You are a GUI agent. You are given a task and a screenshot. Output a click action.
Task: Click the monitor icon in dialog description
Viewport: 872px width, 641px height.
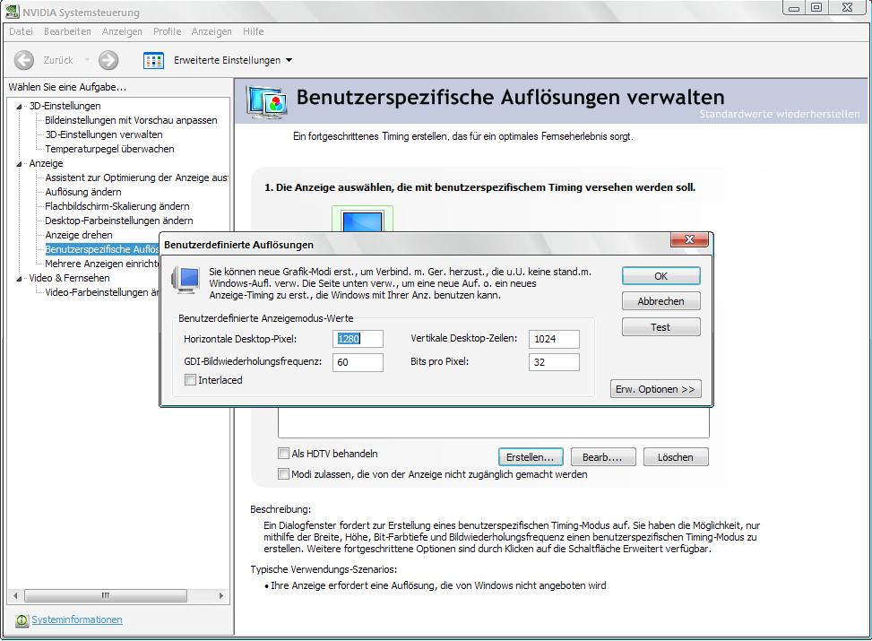click(x=186, y=280)
